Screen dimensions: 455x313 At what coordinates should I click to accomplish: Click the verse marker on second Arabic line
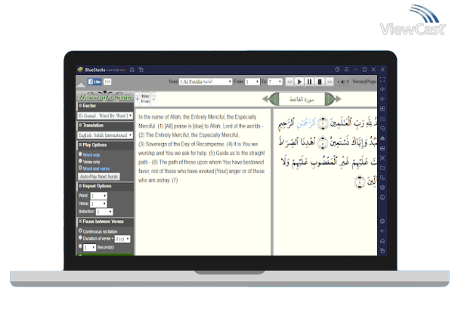point(322,143)
